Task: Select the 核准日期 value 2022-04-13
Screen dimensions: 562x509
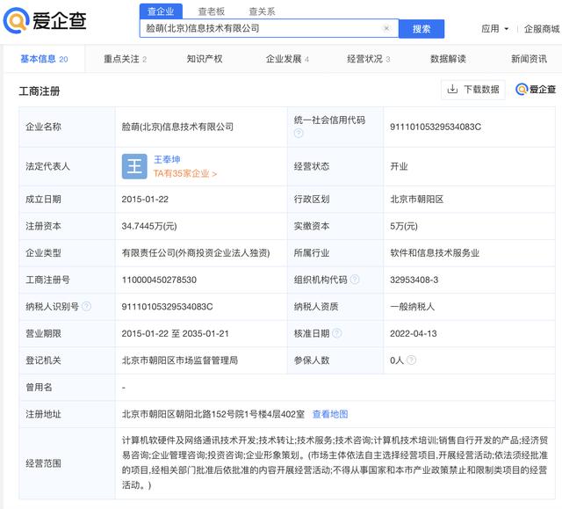Action: [x=414, y=333]
